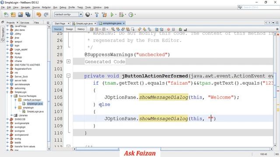Screen dimensions: 280x157
Task: Click the Toggle Bookmark icon
Action: point(150,29)
